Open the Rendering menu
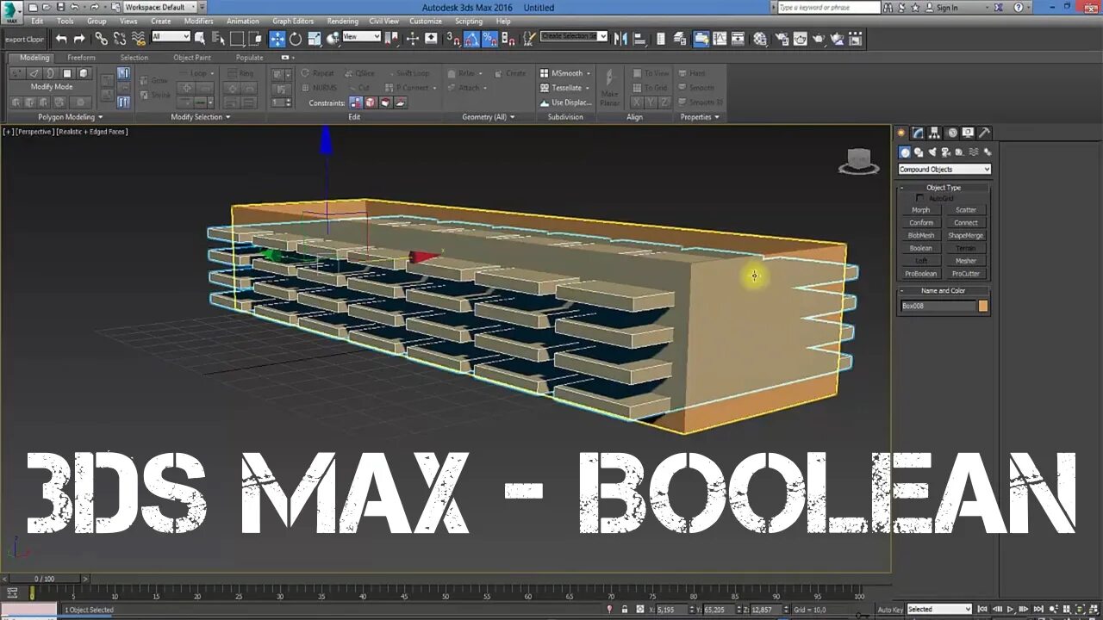This screenshot has height=620, width=1103. [x=342, y=21]
